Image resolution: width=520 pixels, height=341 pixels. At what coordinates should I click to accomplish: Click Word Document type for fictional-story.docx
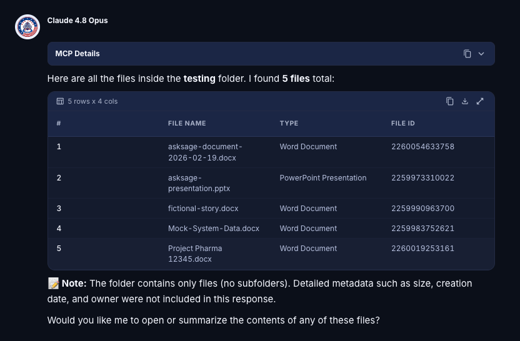coord(308,209)
